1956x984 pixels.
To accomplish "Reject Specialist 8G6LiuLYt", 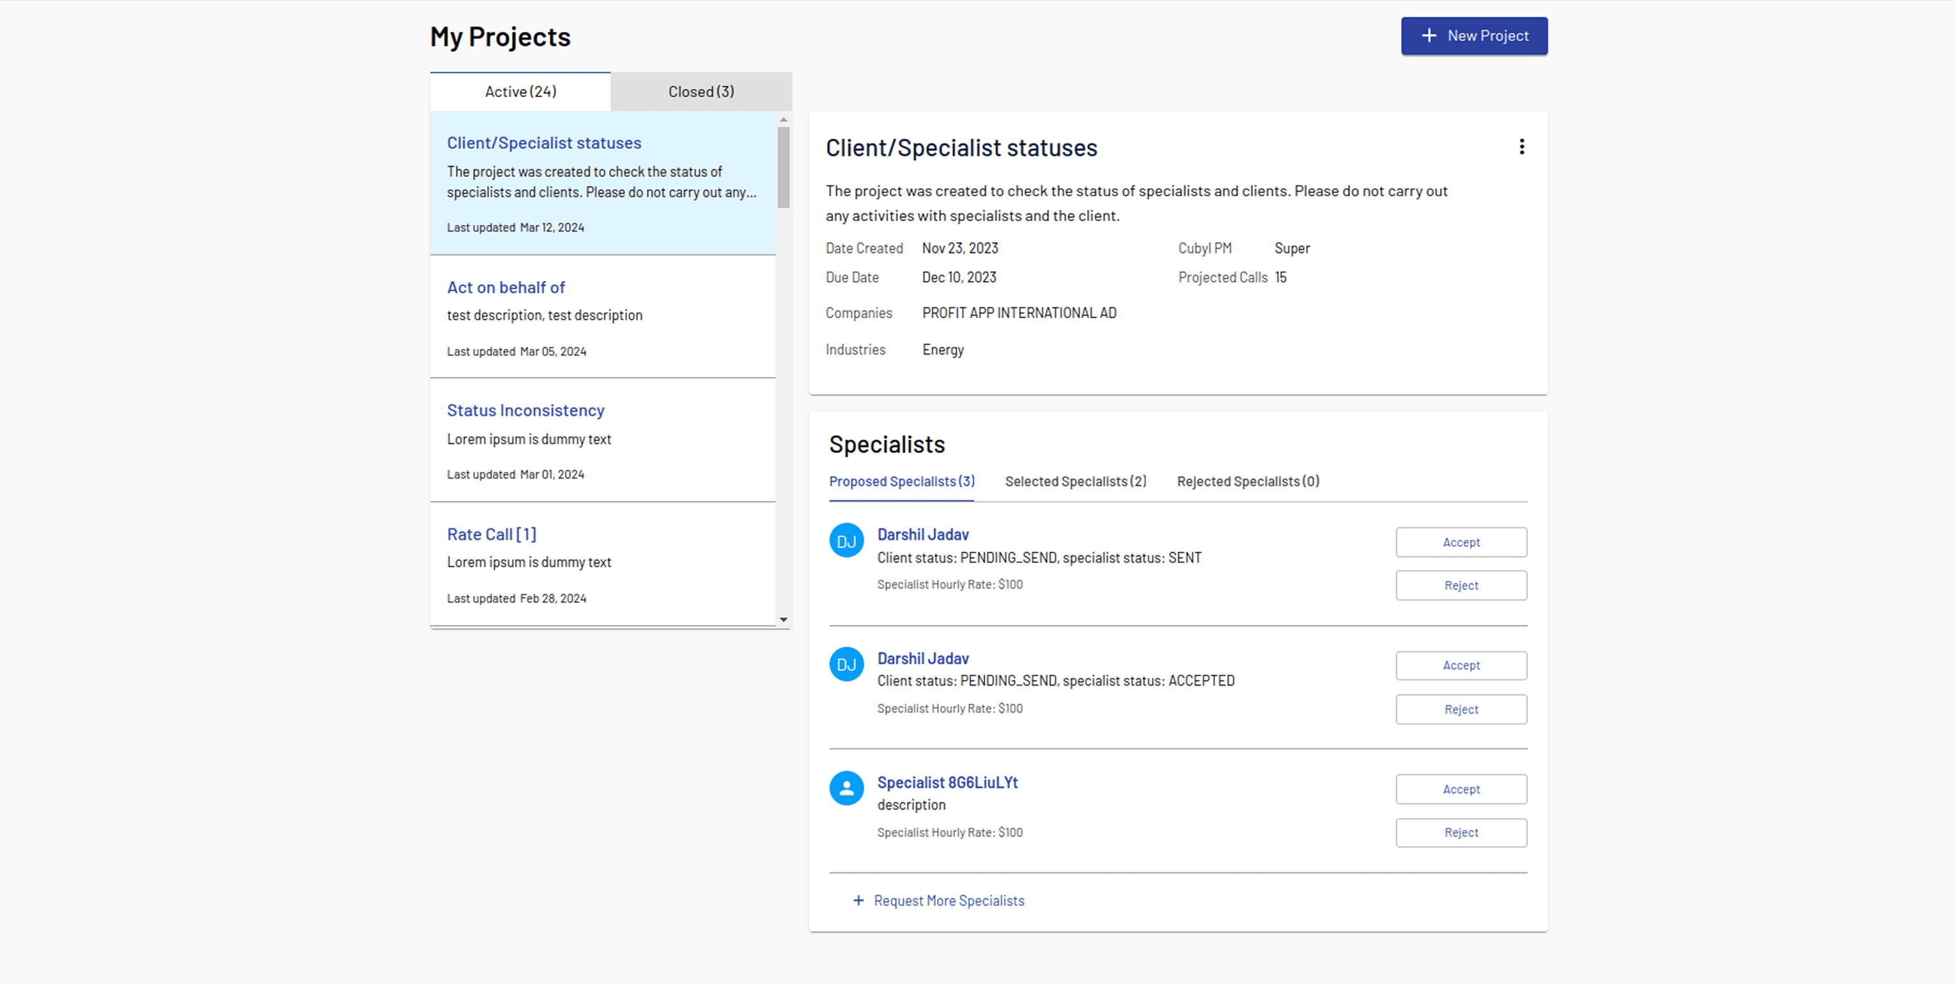I will click(x=1461, y=833).
